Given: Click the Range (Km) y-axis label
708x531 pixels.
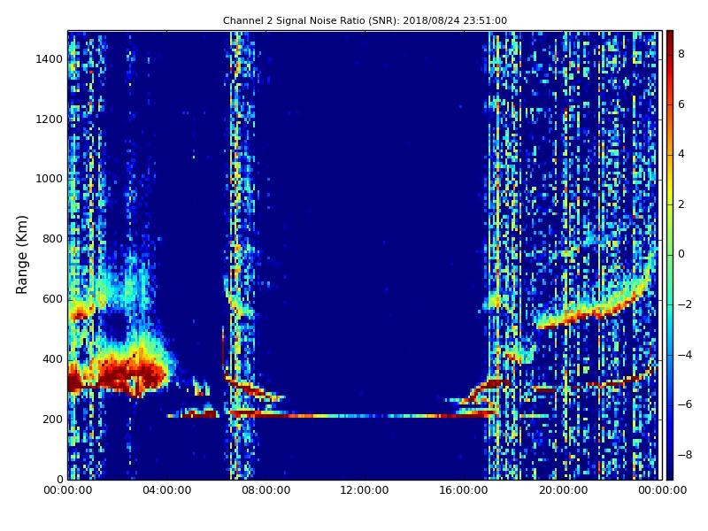Looking at the screenshot, I should coord(21,255).
